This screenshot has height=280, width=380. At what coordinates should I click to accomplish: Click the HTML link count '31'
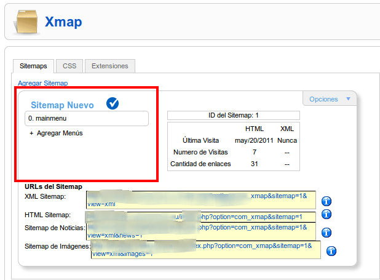[254, 164]
